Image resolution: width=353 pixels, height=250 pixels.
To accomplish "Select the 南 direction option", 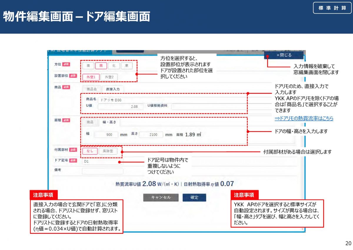I will click(88, 66).
